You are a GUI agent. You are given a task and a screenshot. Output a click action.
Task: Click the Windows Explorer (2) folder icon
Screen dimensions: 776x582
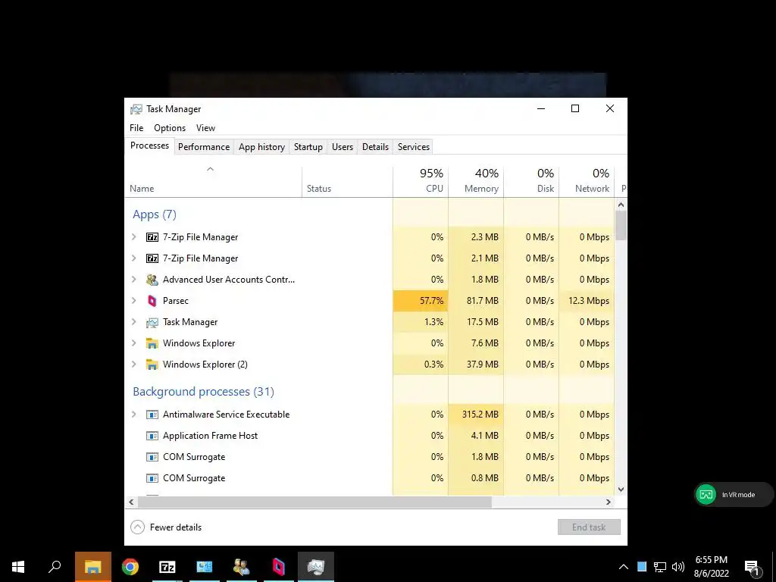click(152, 365)
